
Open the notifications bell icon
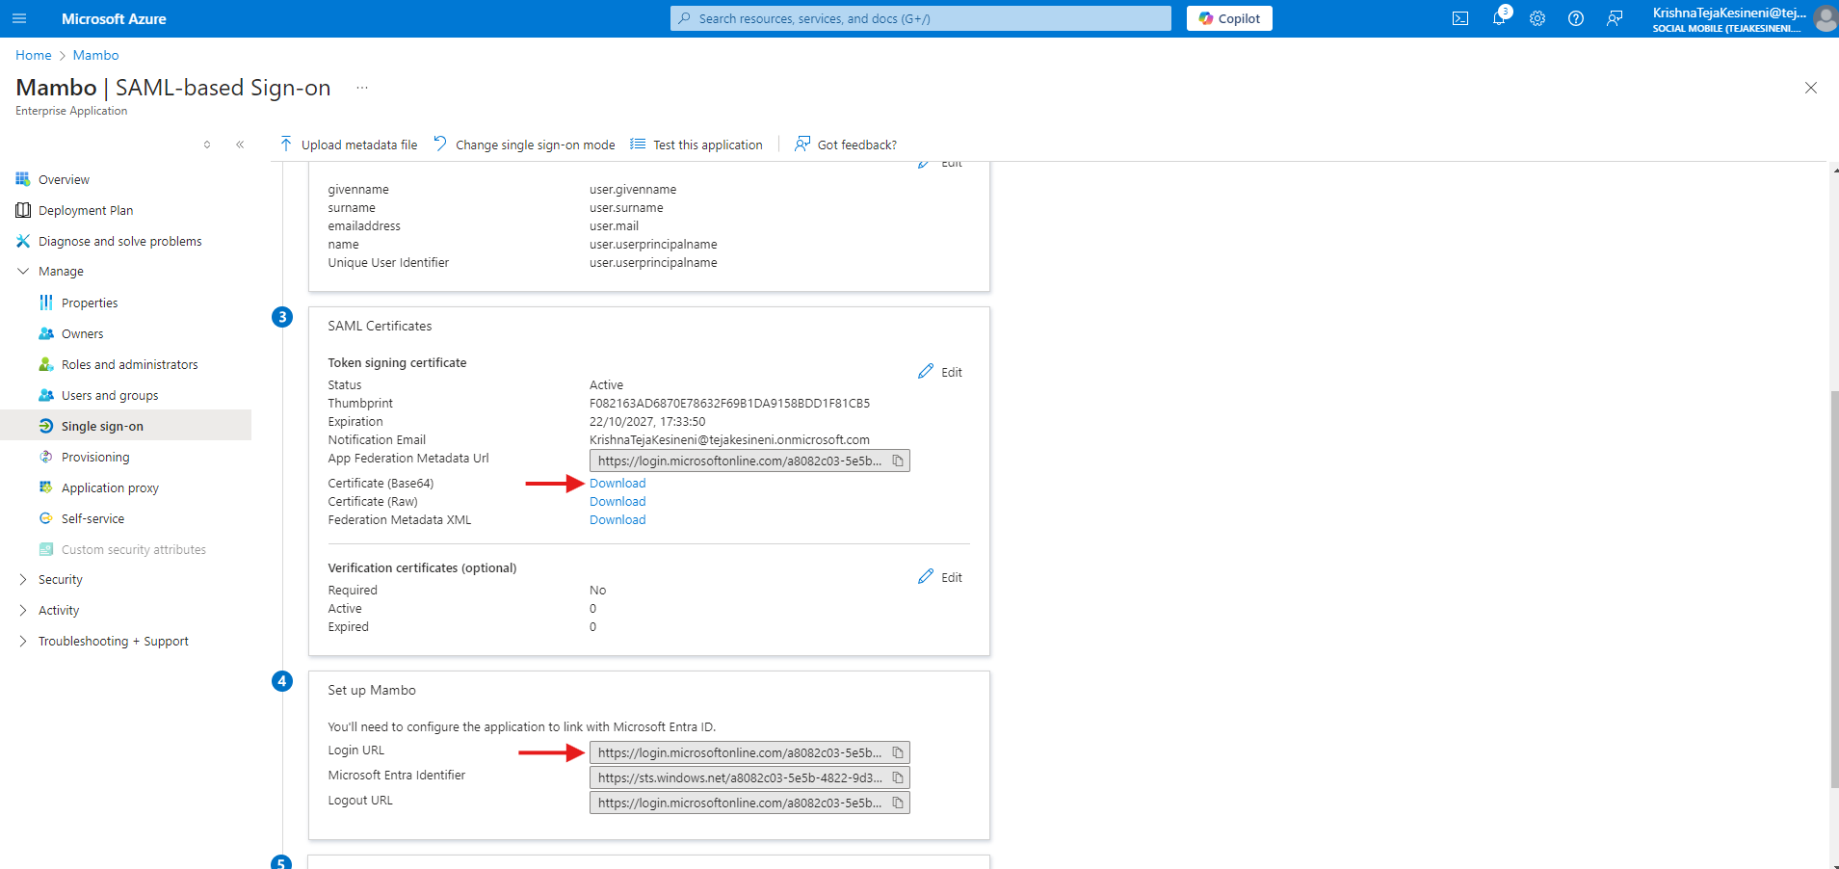tap(1499, 18)
